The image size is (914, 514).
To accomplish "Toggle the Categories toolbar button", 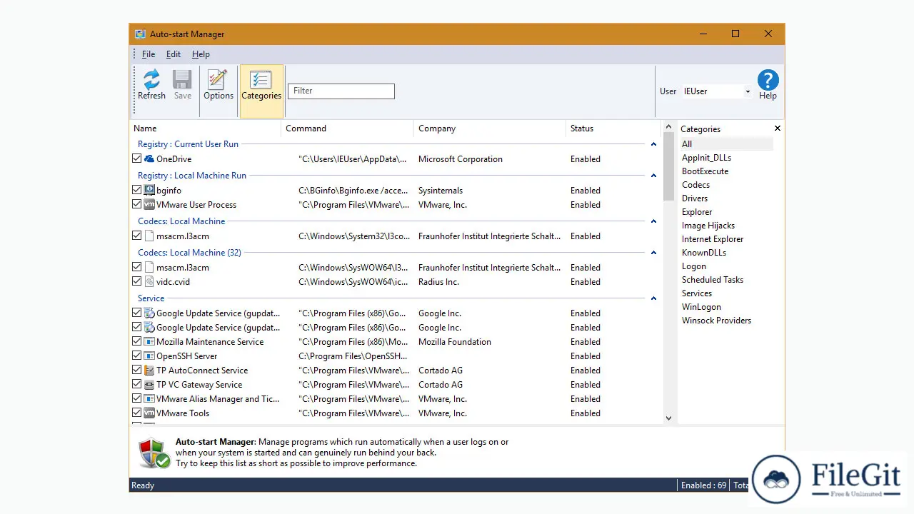I will 261,91.
